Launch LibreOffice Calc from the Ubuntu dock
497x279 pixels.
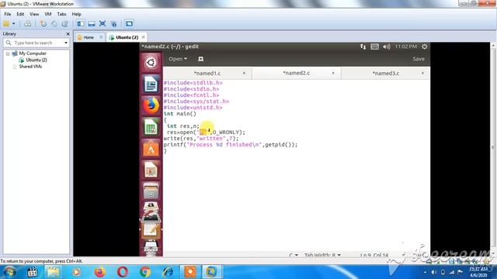pos(151,127)
